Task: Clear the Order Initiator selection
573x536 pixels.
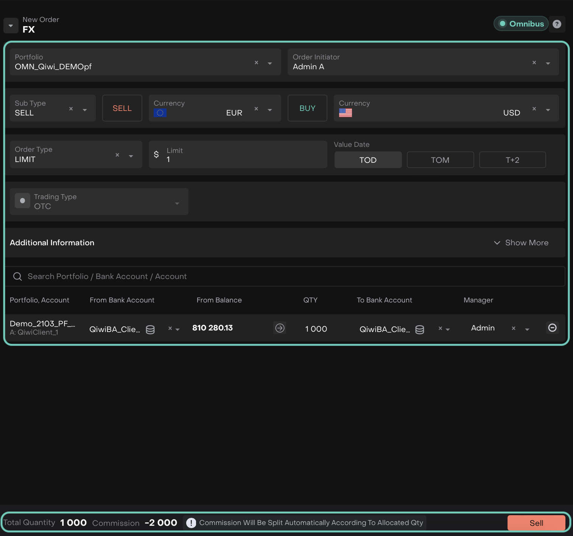Action: coord(534,63)
